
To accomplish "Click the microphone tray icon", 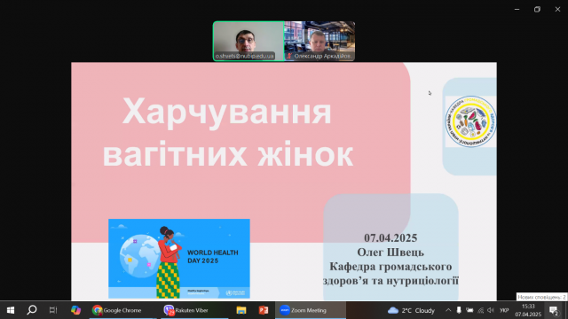I will 459,310.
